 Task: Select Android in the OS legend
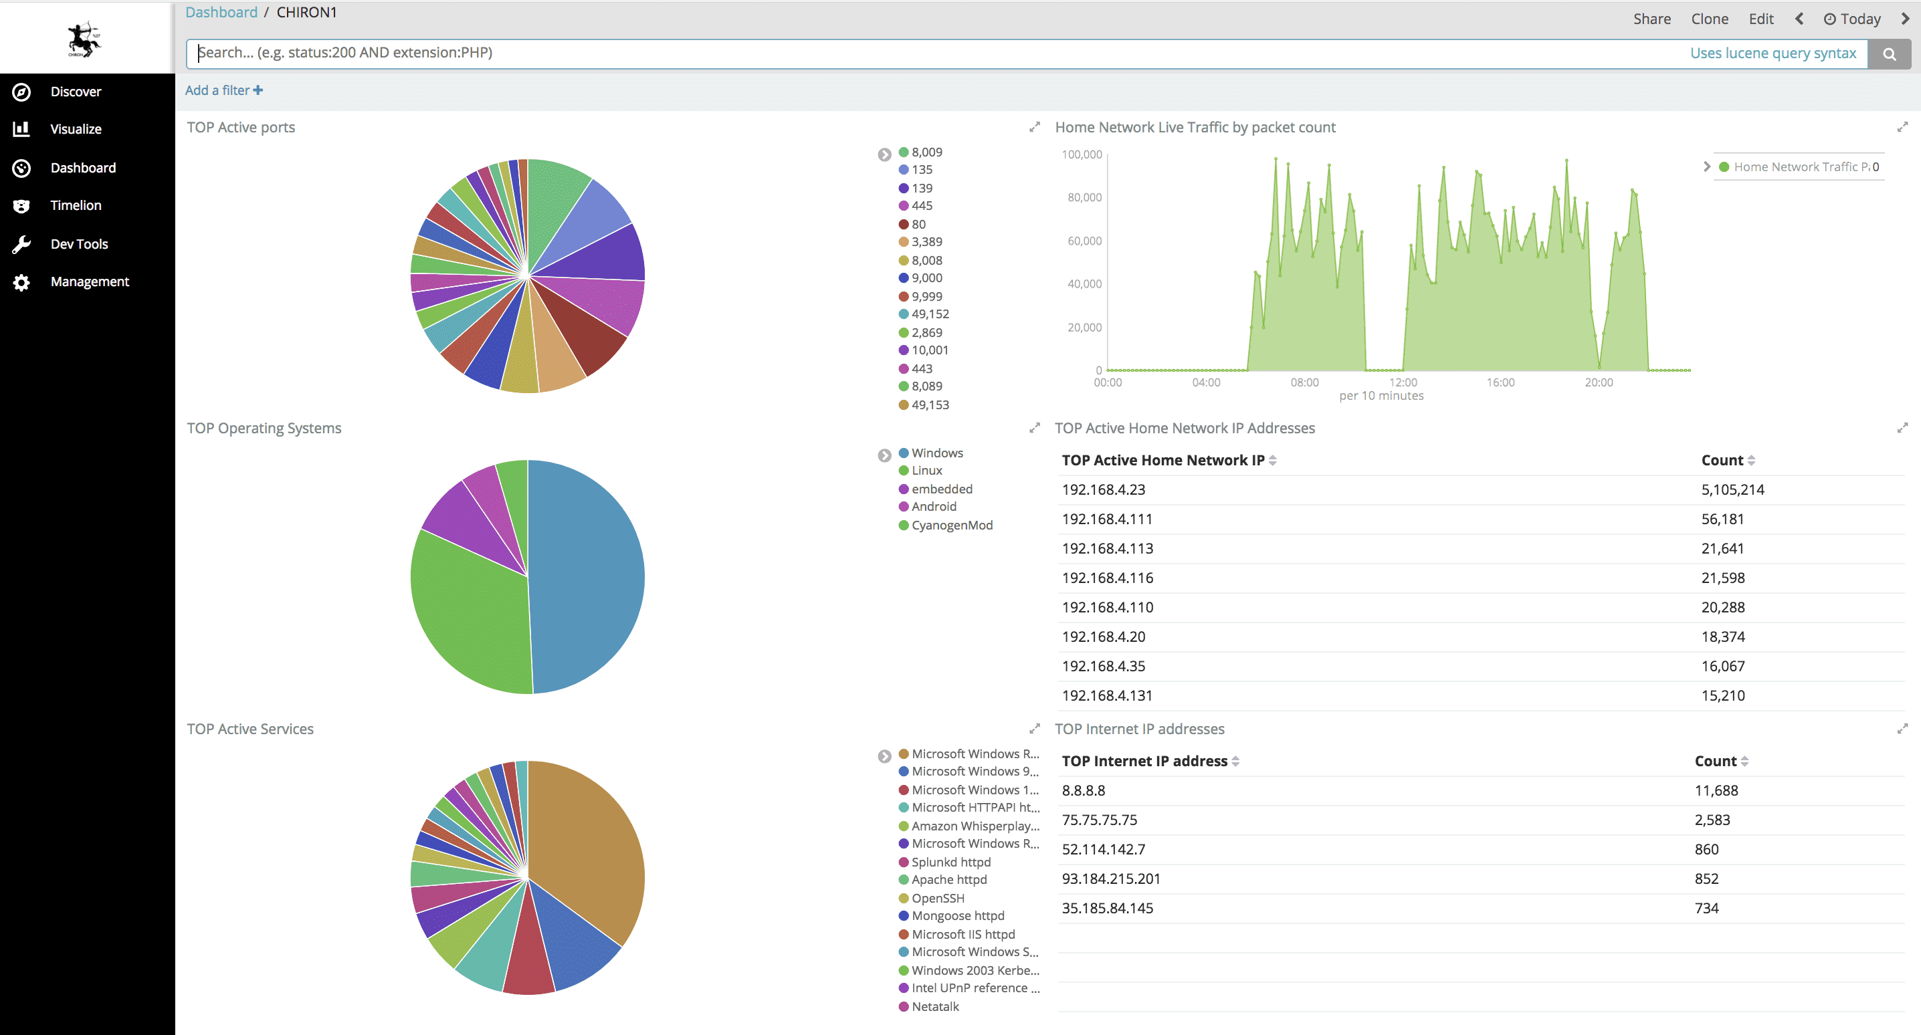[933, 506]
